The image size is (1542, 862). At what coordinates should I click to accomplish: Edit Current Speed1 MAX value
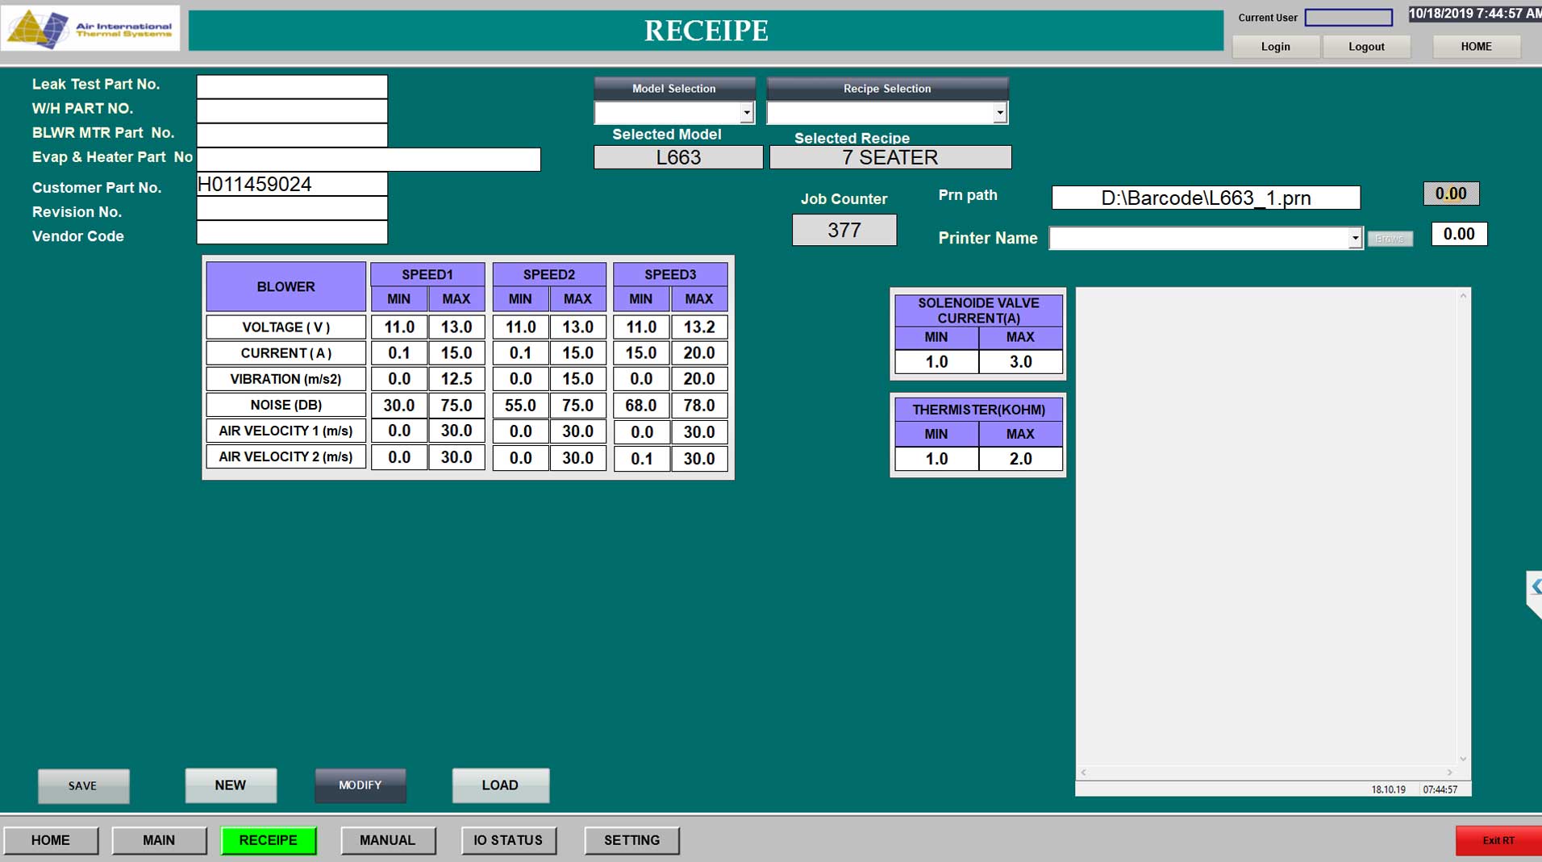coord(456,353)
